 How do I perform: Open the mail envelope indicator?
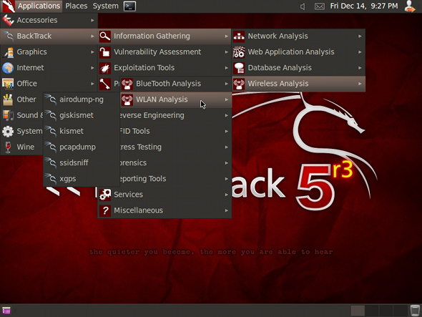[319, 6]
